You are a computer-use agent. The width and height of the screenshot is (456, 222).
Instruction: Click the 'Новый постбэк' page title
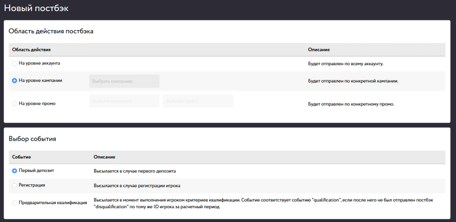tap(36, 8)
